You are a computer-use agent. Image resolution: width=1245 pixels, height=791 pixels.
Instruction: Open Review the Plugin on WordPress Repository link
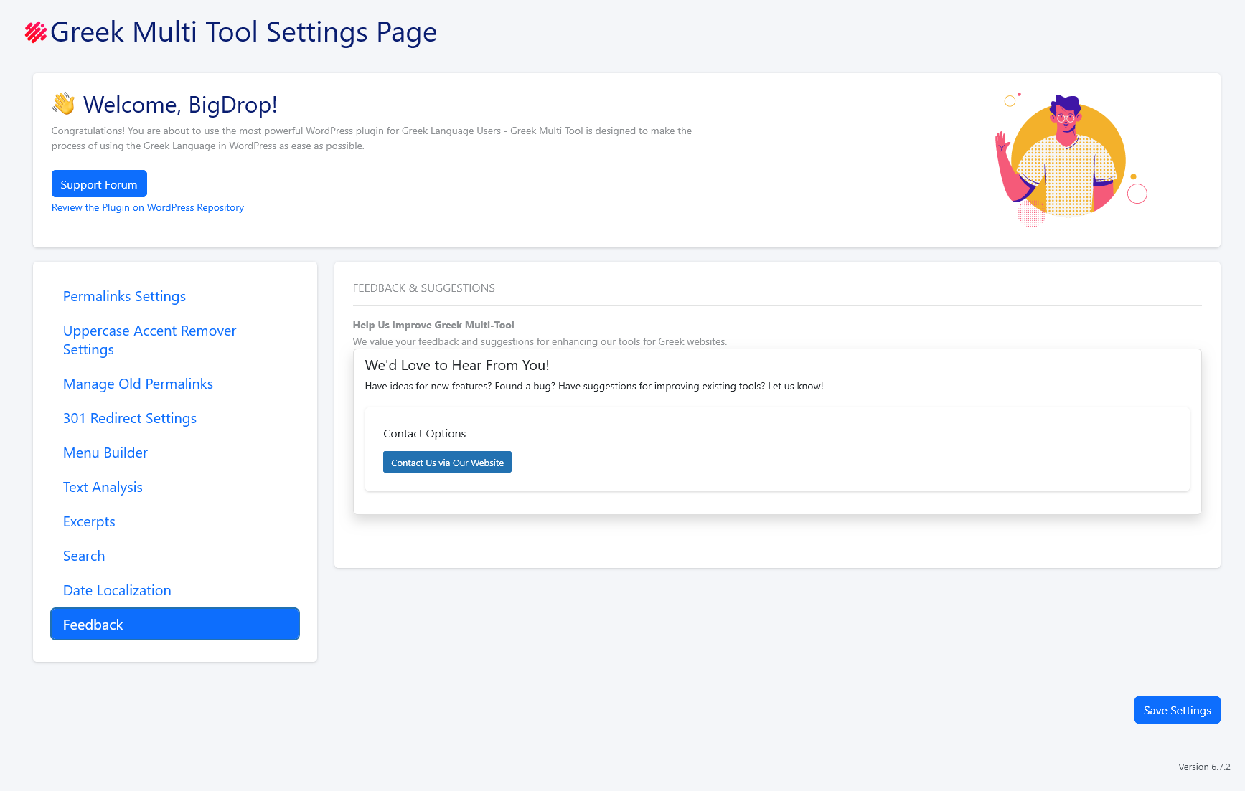[147, 207]
